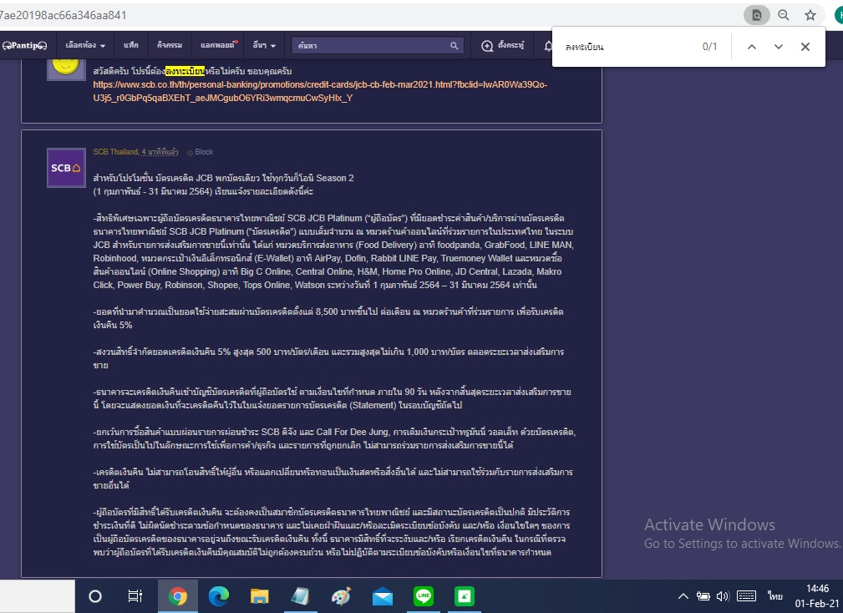Open the Pantip notifications bell
The width and height of the screenshot is (843, 613).
(x=547, y=46)
